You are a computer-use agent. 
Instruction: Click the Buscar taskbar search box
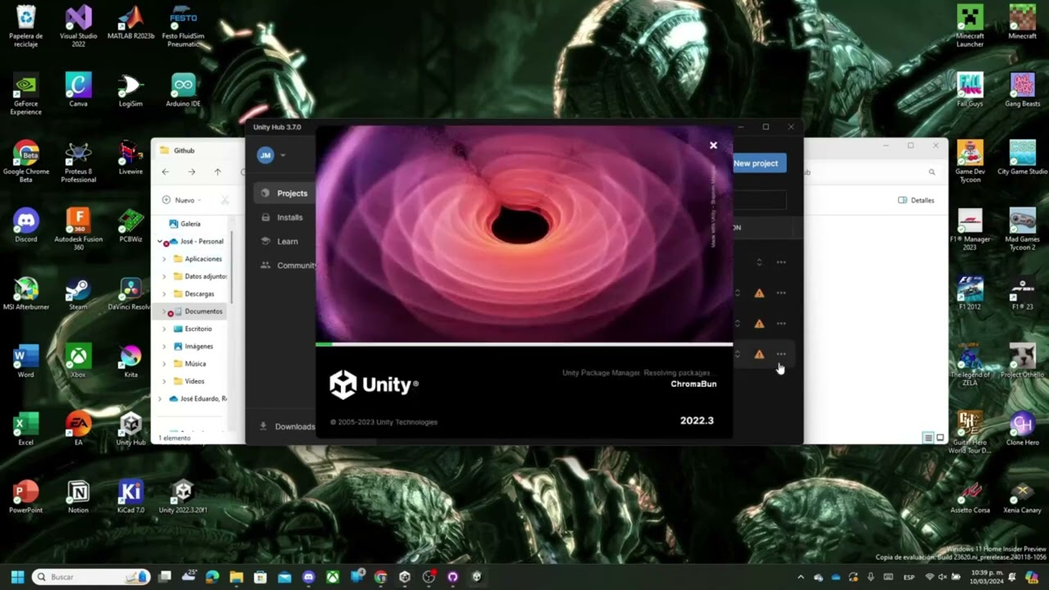(91, 577)
